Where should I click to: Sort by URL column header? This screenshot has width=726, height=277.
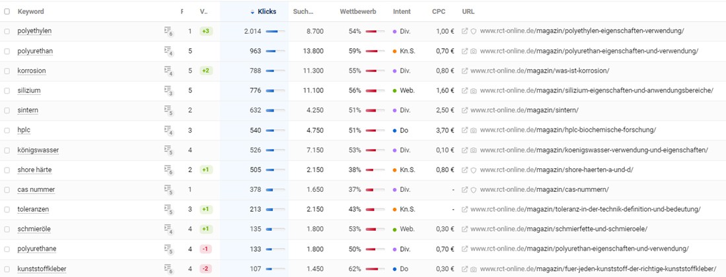(468, 12)
